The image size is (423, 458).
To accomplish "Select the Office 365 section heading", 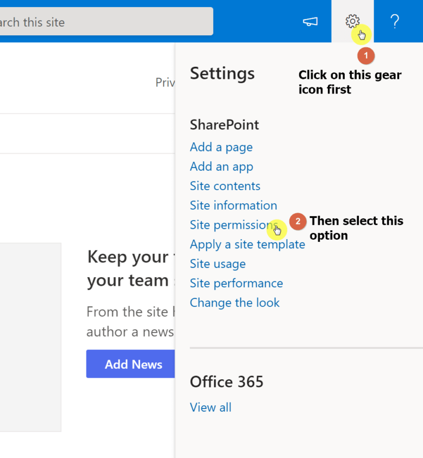I will (227, 381).
